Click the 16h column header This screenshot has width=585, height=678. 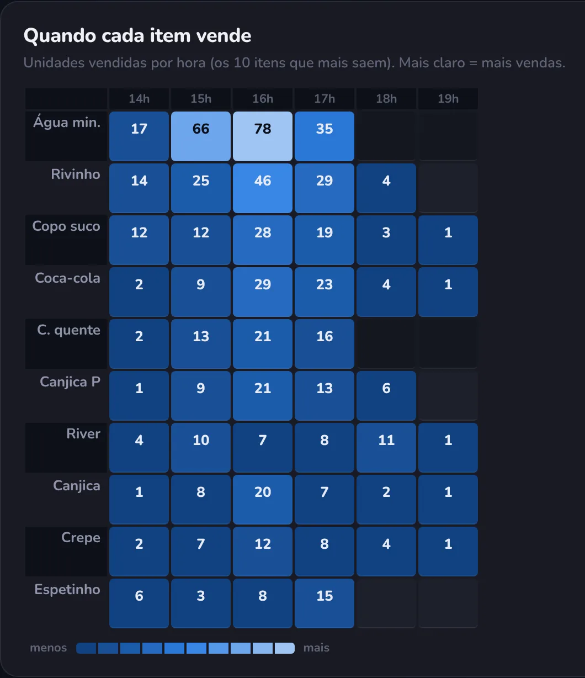tap(263, 99)
